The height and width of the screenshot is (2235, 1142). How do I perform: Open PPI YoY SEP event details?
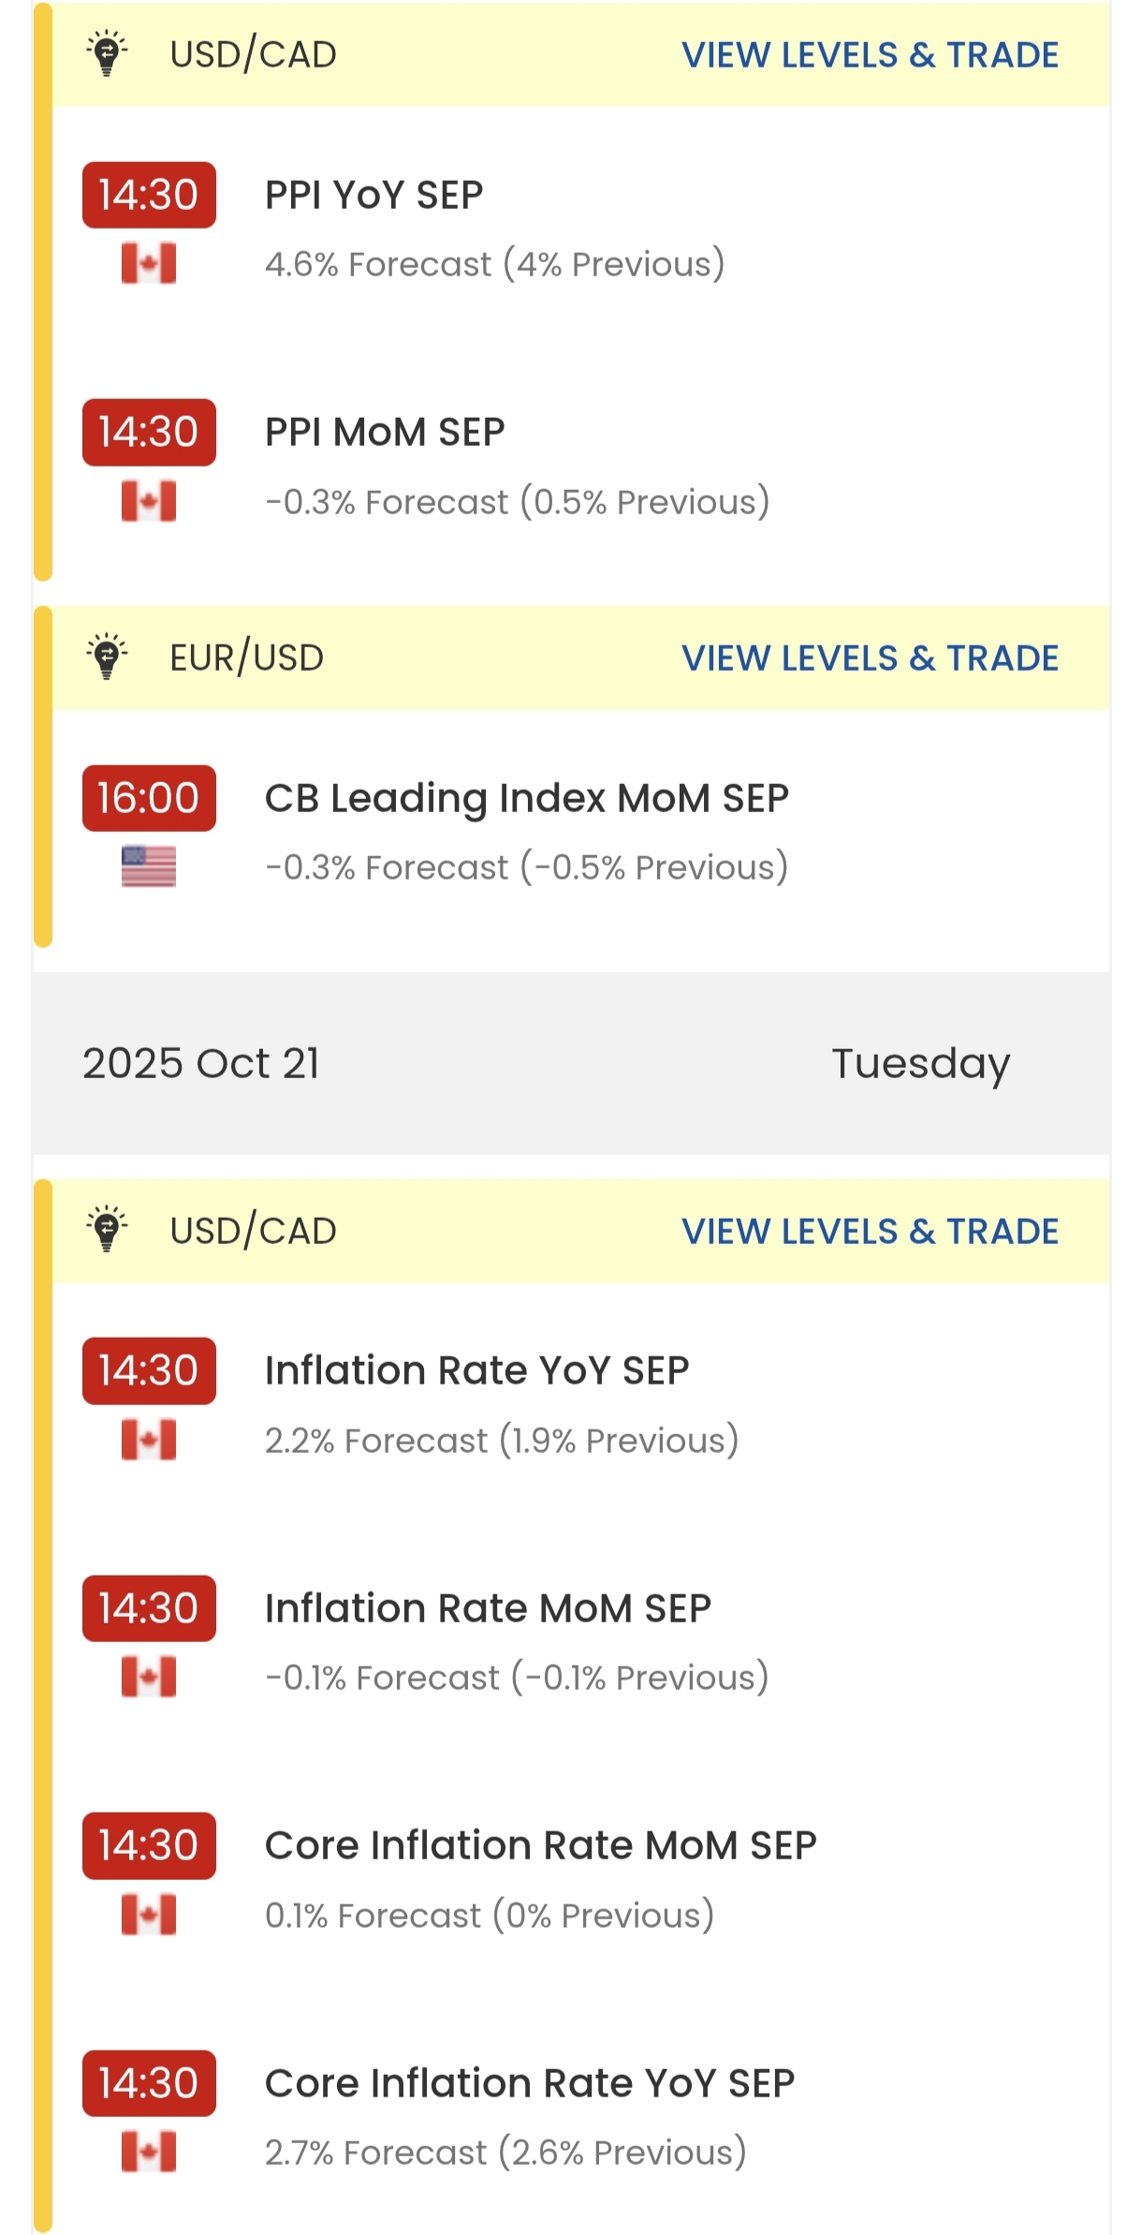[x=374, y=195]
